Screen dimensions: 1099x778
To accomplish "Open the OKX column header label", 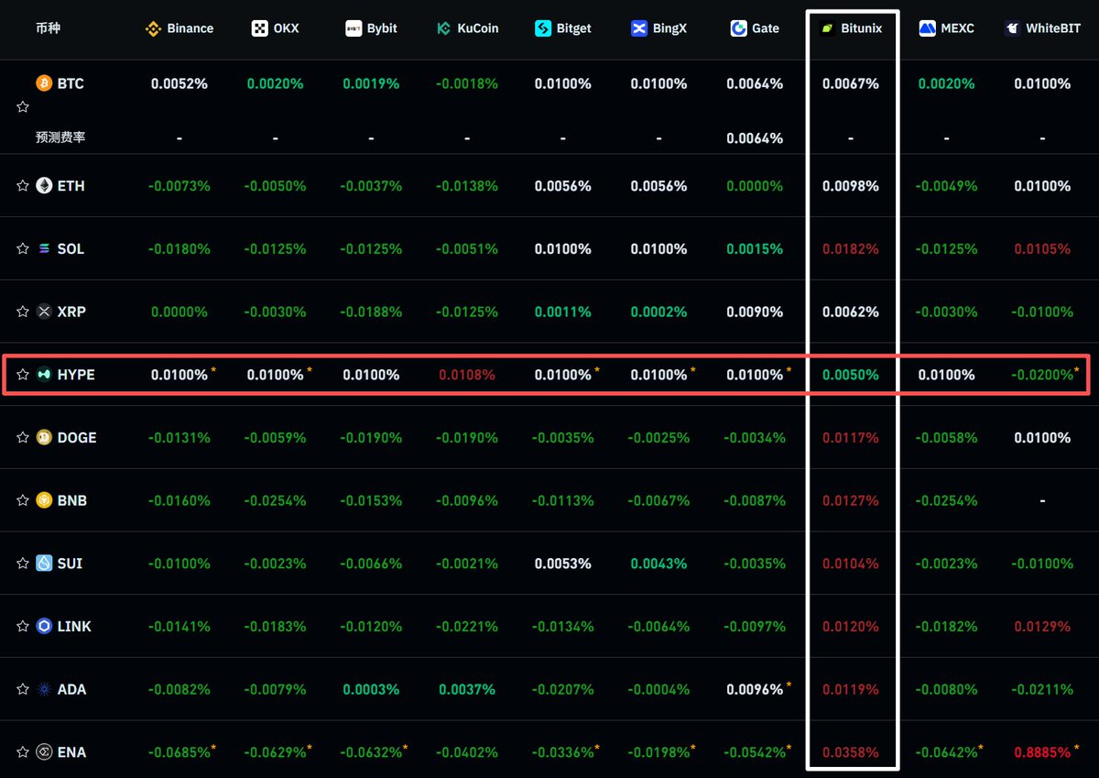I will point(287,28).
